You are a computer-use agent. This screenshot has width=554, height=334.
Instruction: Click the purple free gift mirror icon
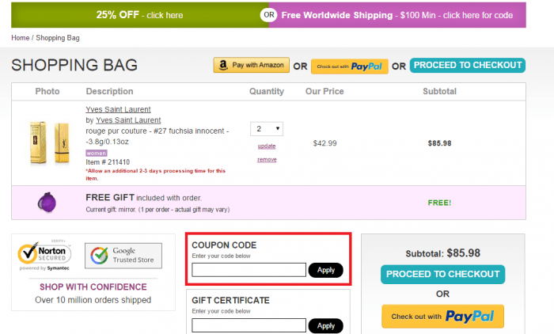click(47, 203)
